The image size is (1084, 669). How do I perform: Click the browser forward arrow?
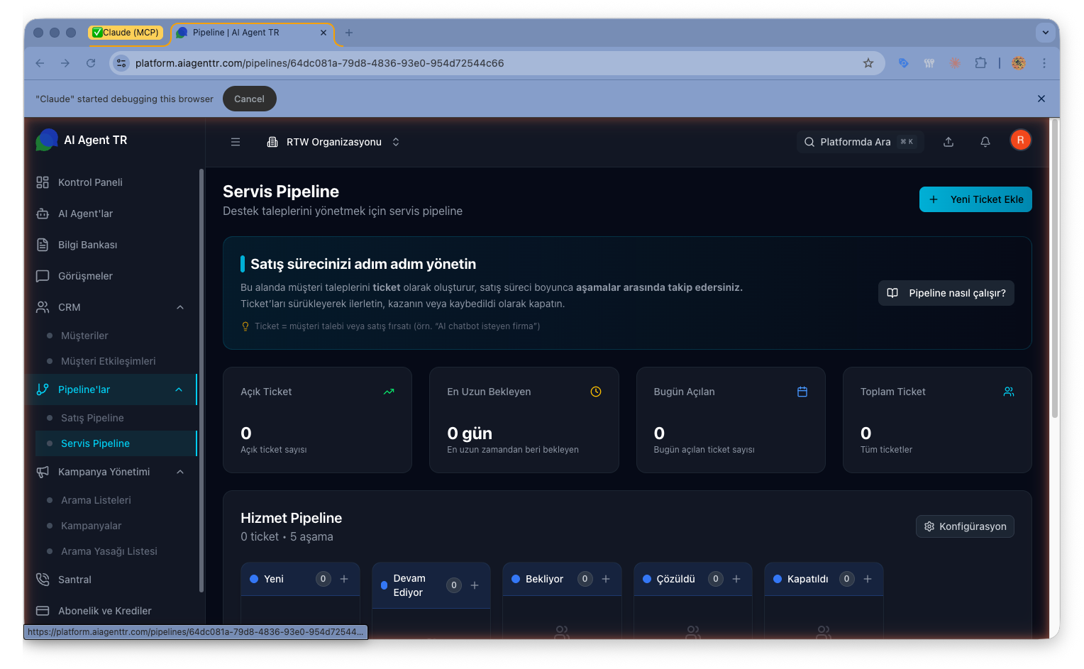(65, 63)
